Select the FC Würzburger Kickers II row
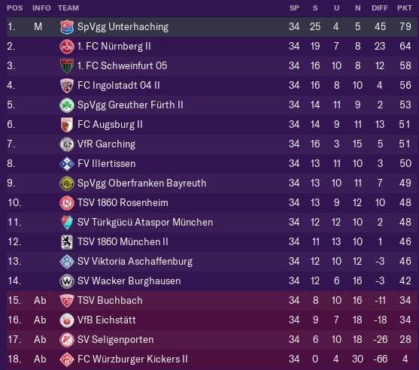The height and width of the screenshot is (370, 419). 212,359
